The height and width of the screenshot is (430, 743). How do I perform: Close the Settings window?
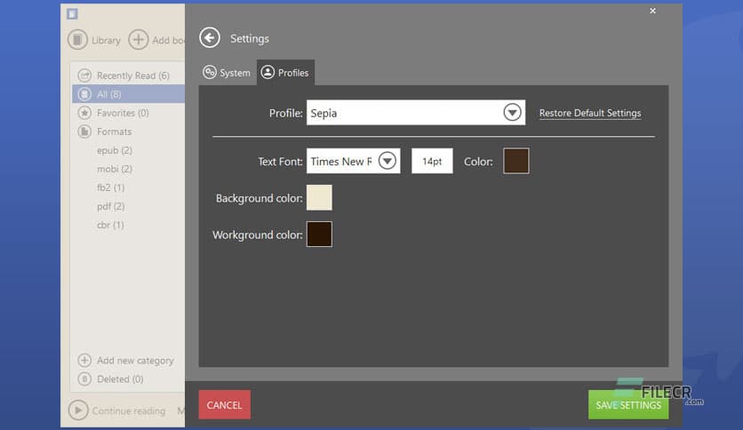pos(652,11)
